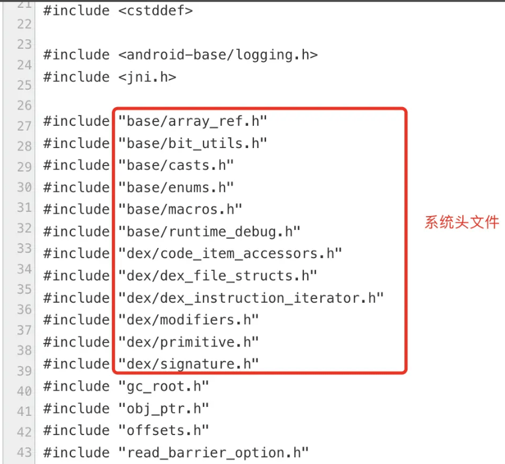Open the "dex/signature.h" include path

coord(188,364)
